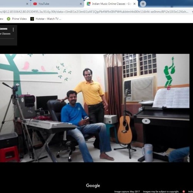Click the music classroom photo
The width and height of the screenshot is (193, 193).
pyautogui.click(x=95, y=108)
